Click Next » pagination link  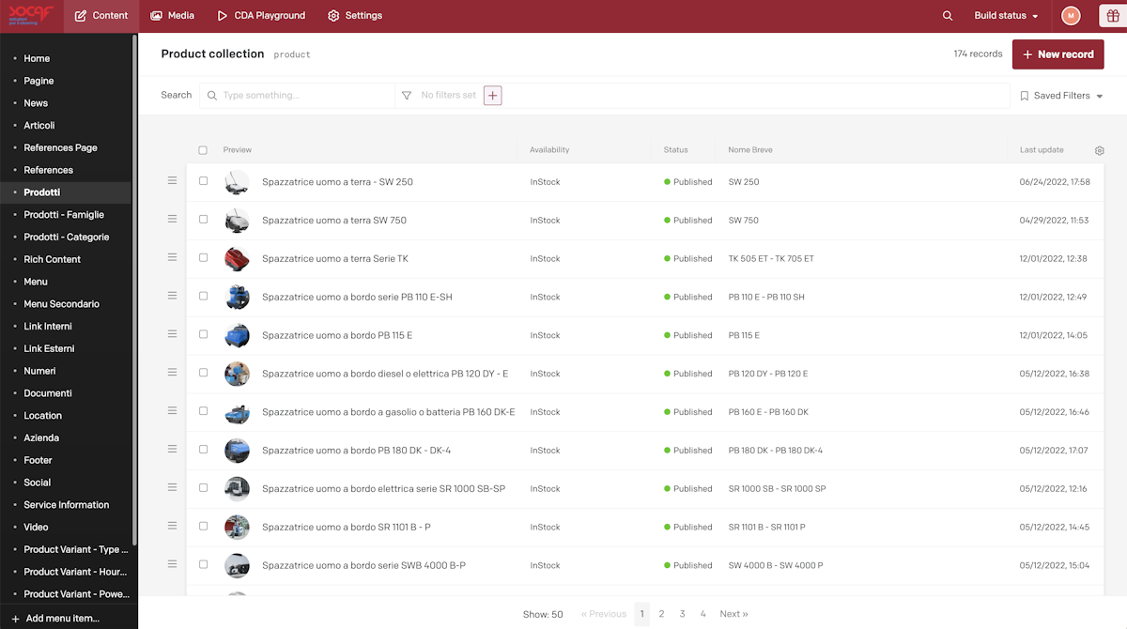tap(734, 614)
